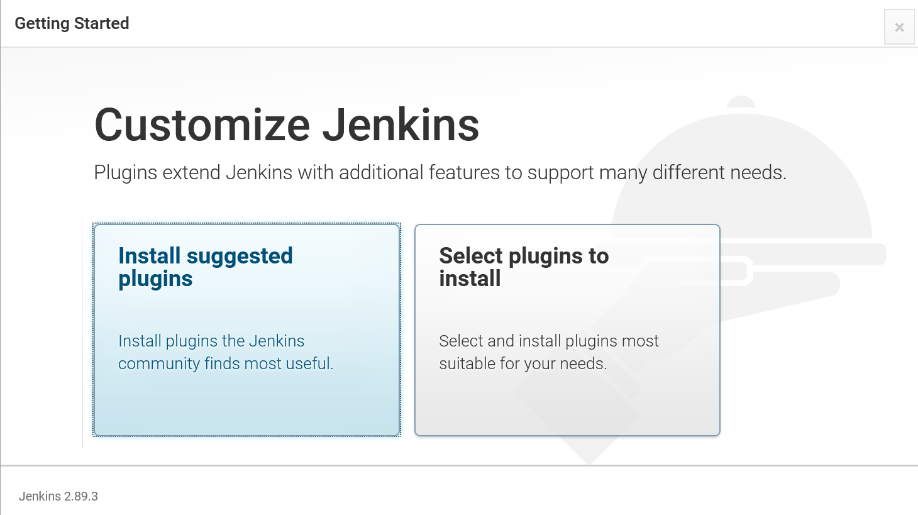Image resolution: width=918 pixels, height=515 pixels.
Task: Click the diamond napkin shape below the tray
Action: tap(588, 402)
